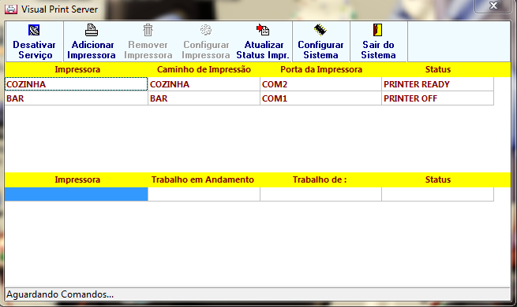Click the Trabalho de : column header
Viewport: 517px width, 307px height.
(320, 179)
